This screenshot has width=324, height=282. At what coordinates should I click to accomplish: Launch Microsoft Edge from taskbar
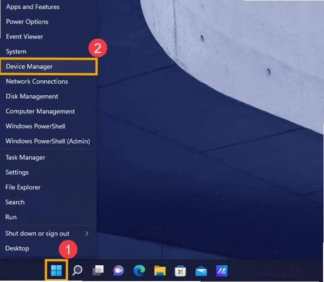click(x=139, y=270)
